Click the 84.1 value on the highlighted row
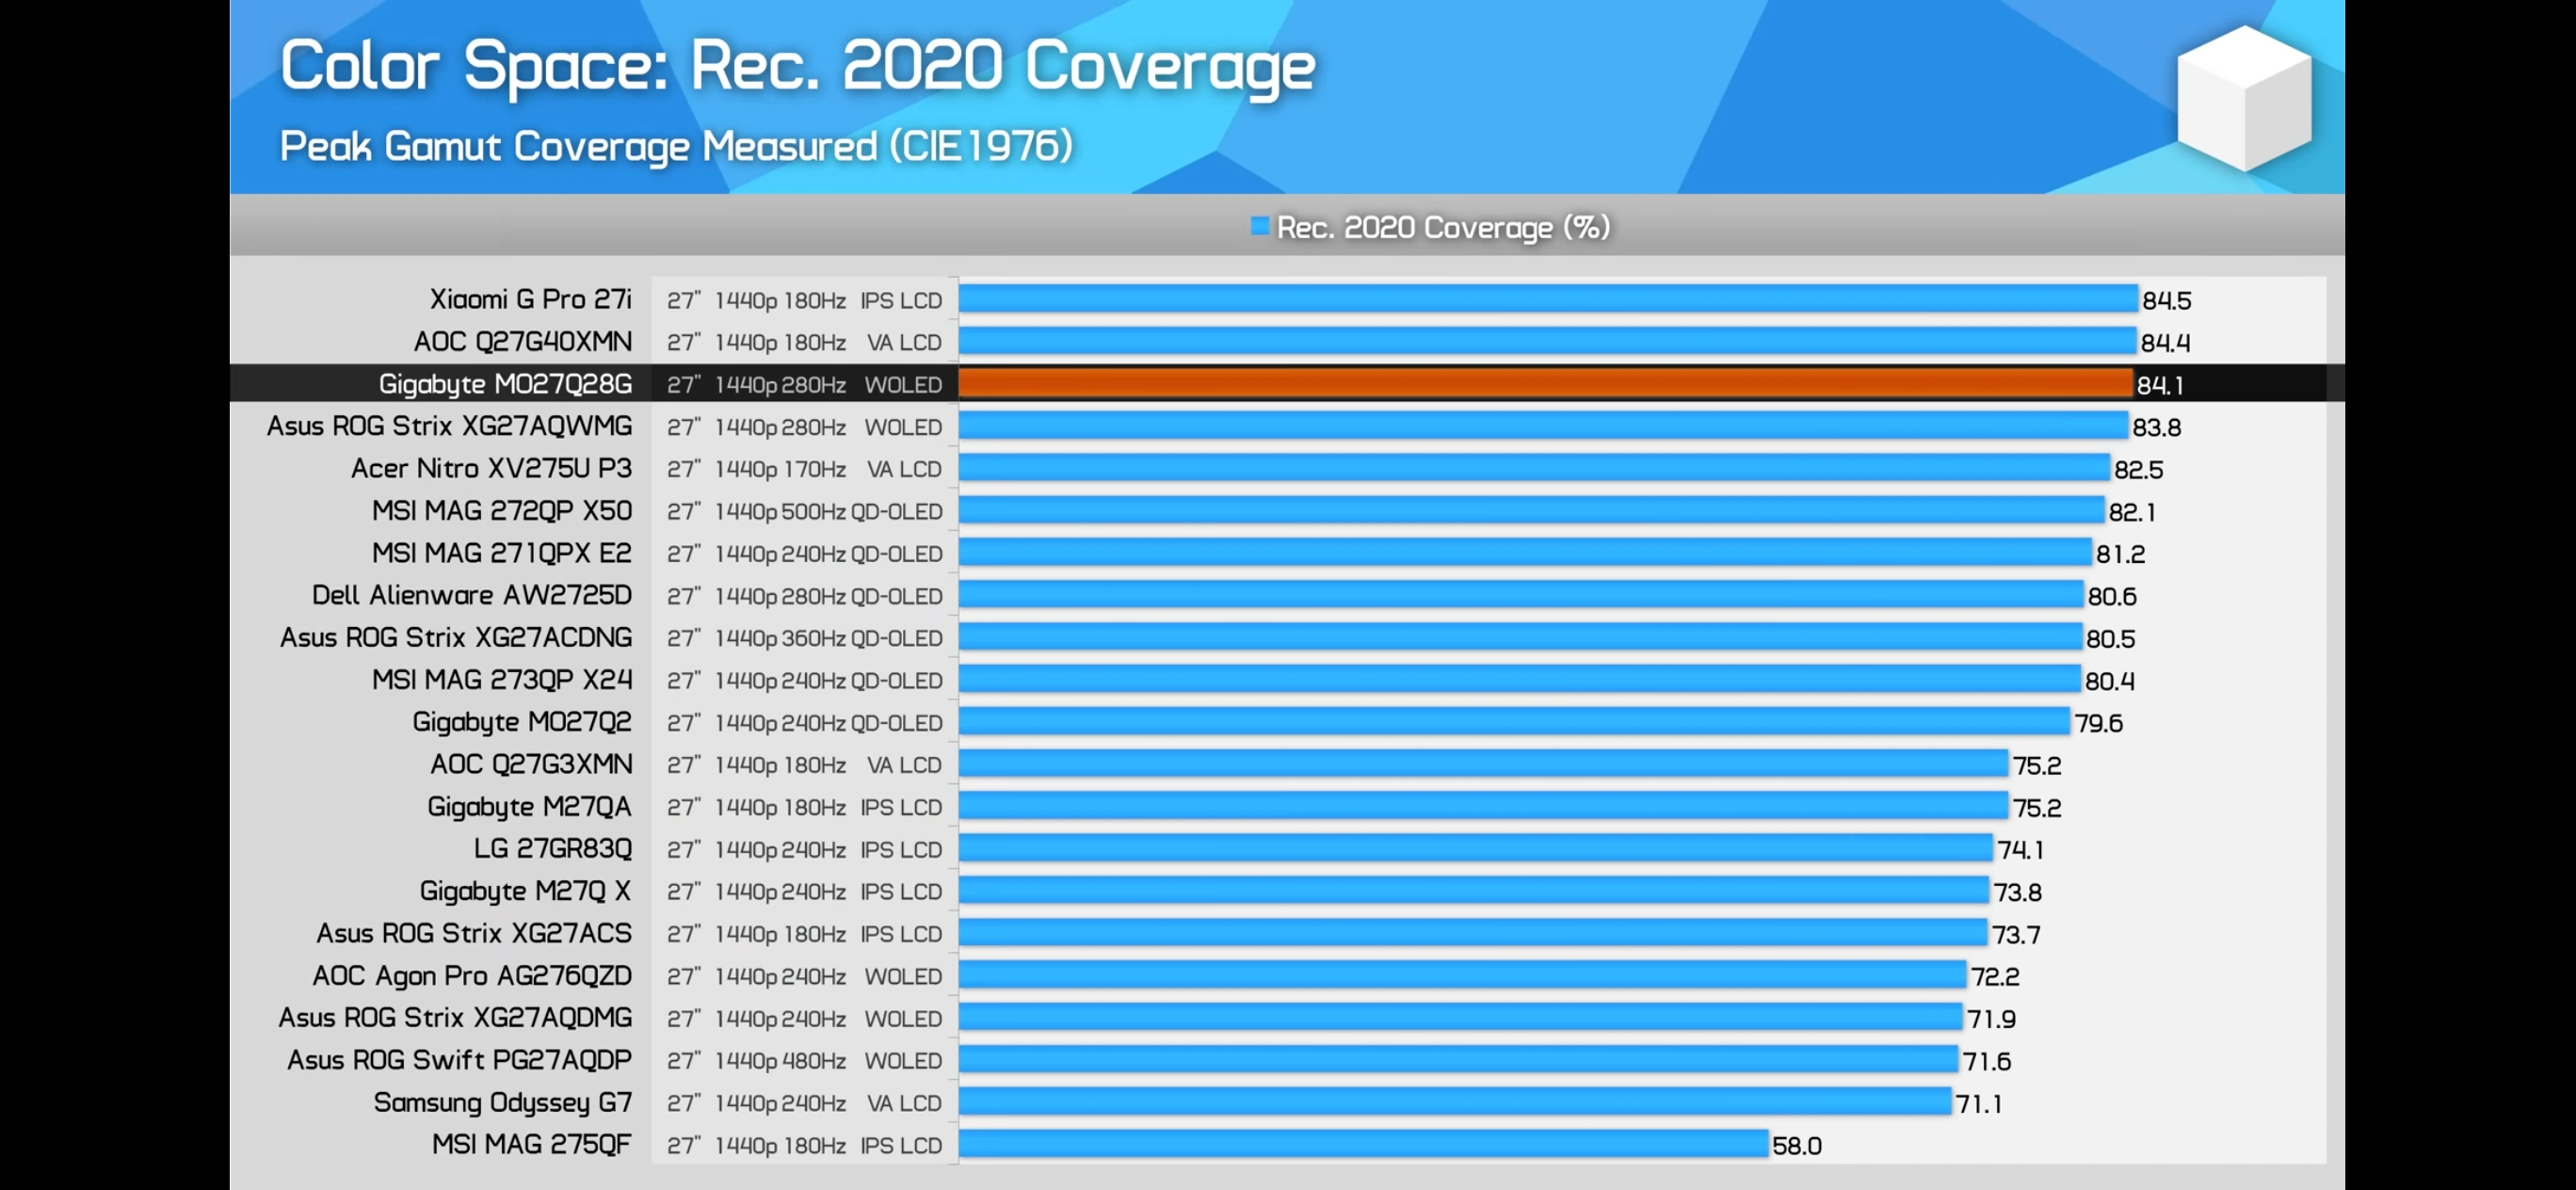The width and height of the screenshot is (2576, 1190). 2159,385
